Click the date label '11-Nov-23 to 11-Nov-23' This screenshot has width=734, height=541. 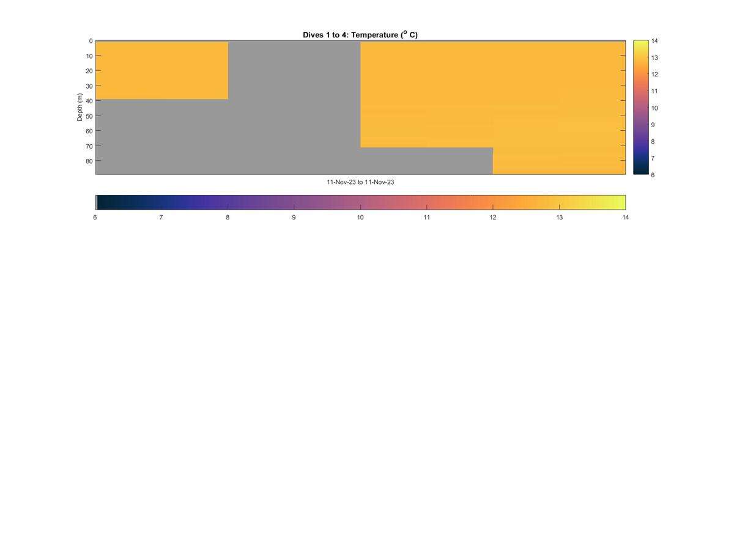(x=360, y=182)
